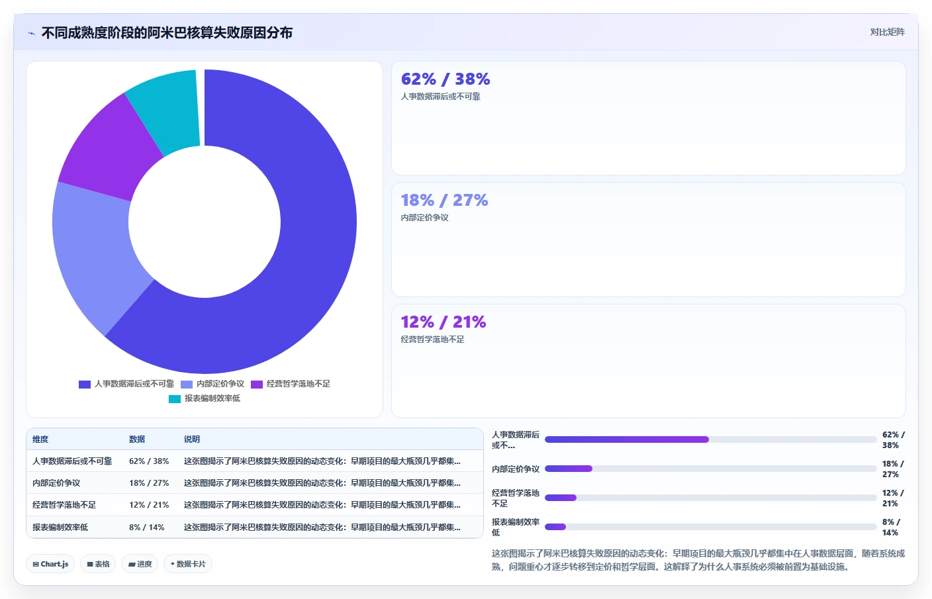
Task: Click the 数据卡片 tag chip
Action: click(188, 564)
